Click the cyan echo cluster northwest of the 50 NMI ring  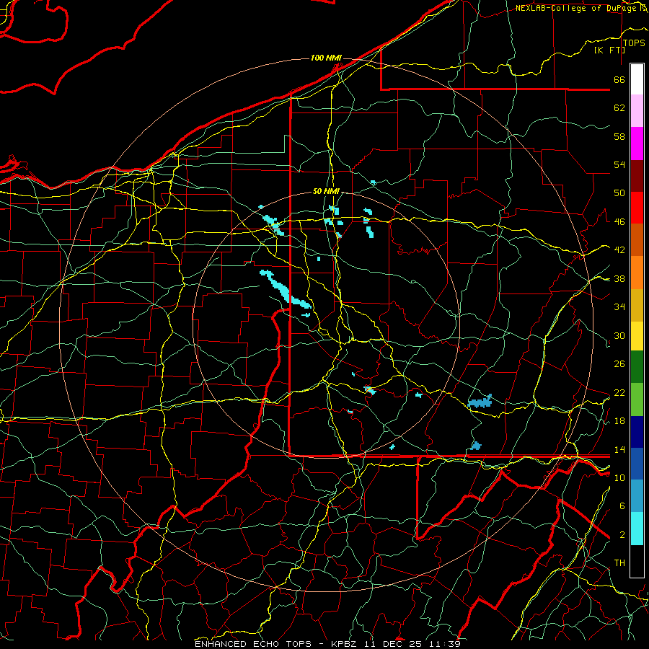tap(273, 224)
